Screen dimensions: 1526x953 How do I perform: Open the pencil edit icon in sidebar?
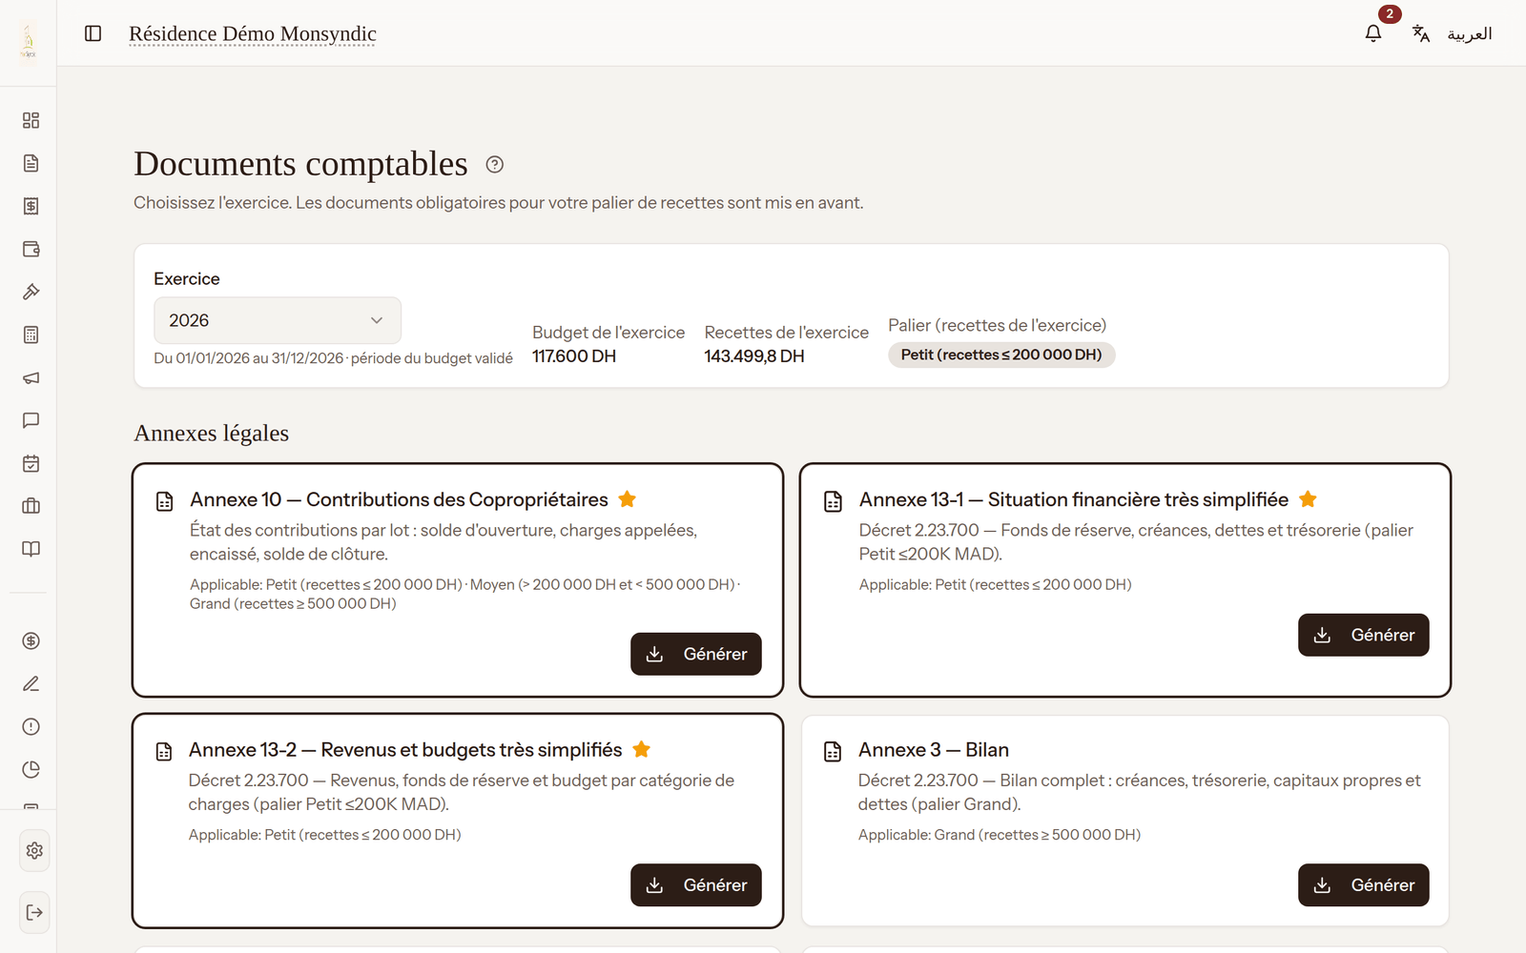(x=31, y=683)
